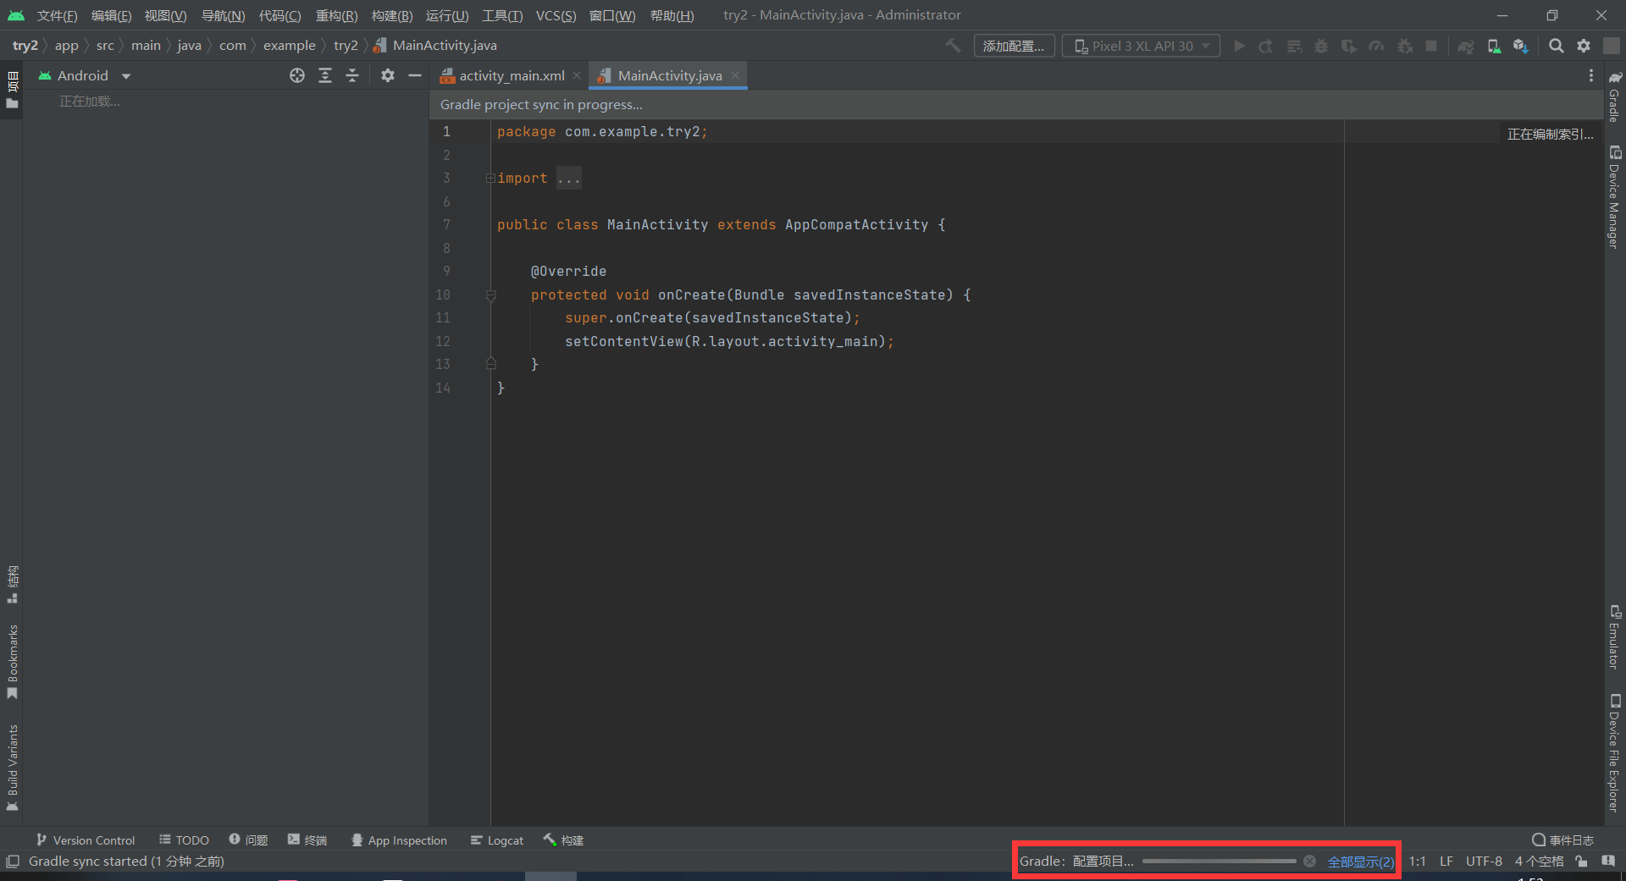Viewport: 1626px width, 881px height.
Task: Open the UTF-8 encoding selector
Action: point(1484,861)
